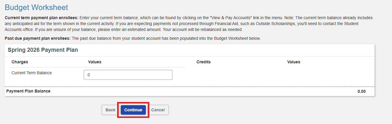Click the Budget Worksheet page heading

[x=36, y=7]
